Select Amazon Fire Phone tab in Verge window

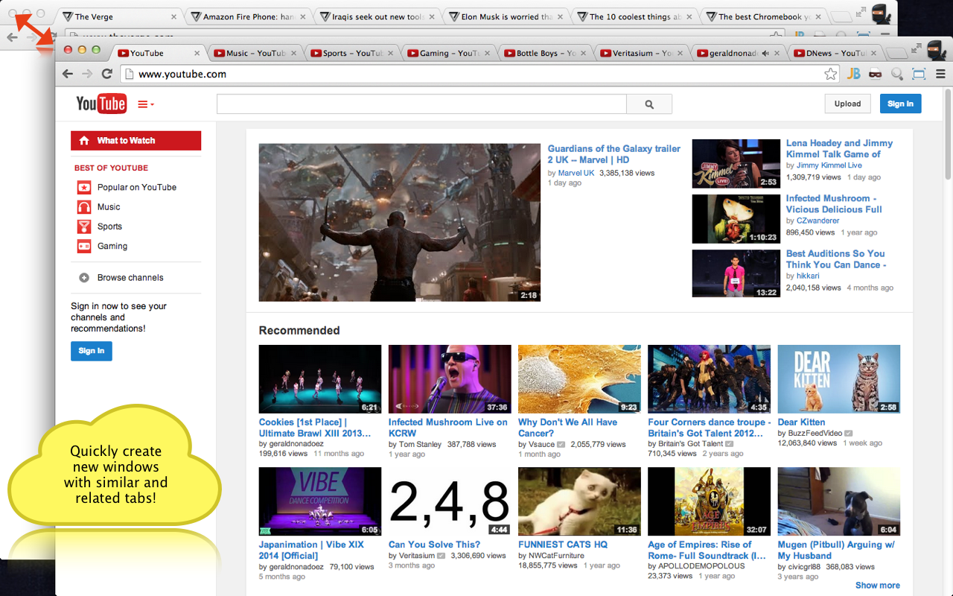pos(248,16)
